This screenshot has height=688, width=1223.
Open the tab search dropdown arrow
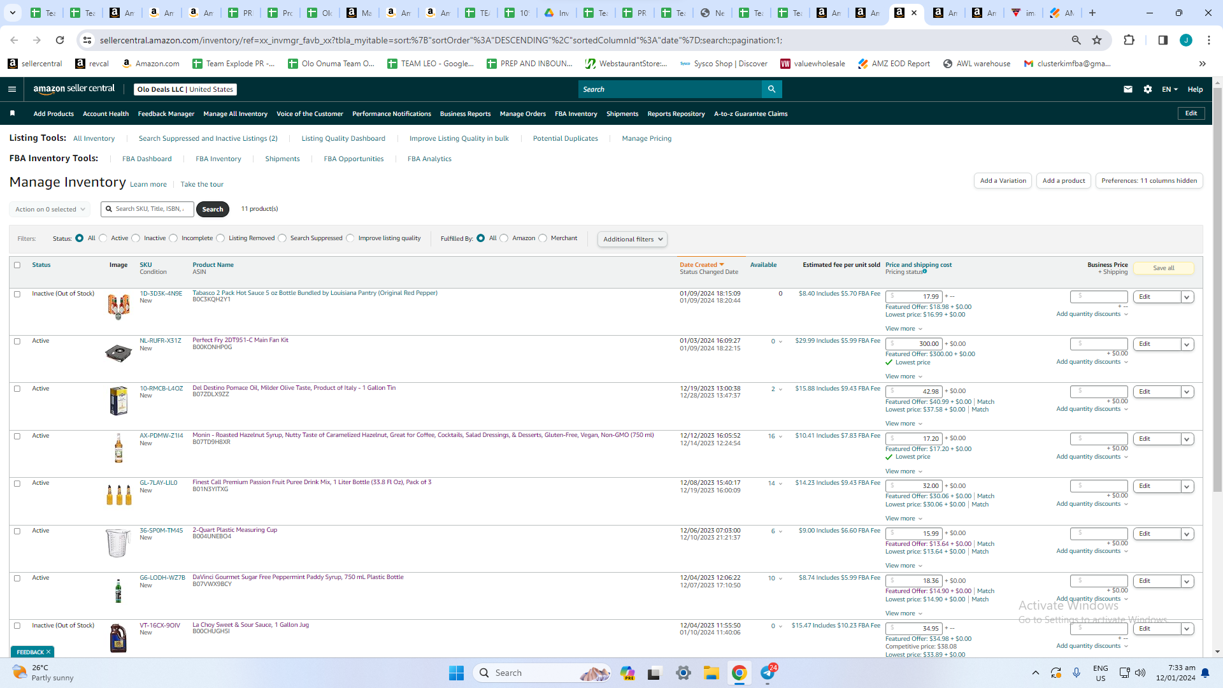click(x=13, y=13)
